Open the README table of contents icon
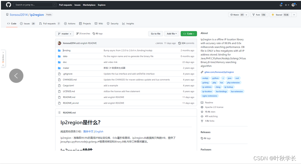Viewport: 301px width, 164px height. tap(59, 113)
